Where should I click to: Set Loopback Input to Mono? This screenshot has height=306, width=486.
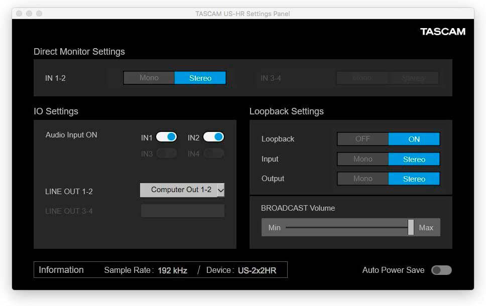pyautogui.click(x=362, y=159)
